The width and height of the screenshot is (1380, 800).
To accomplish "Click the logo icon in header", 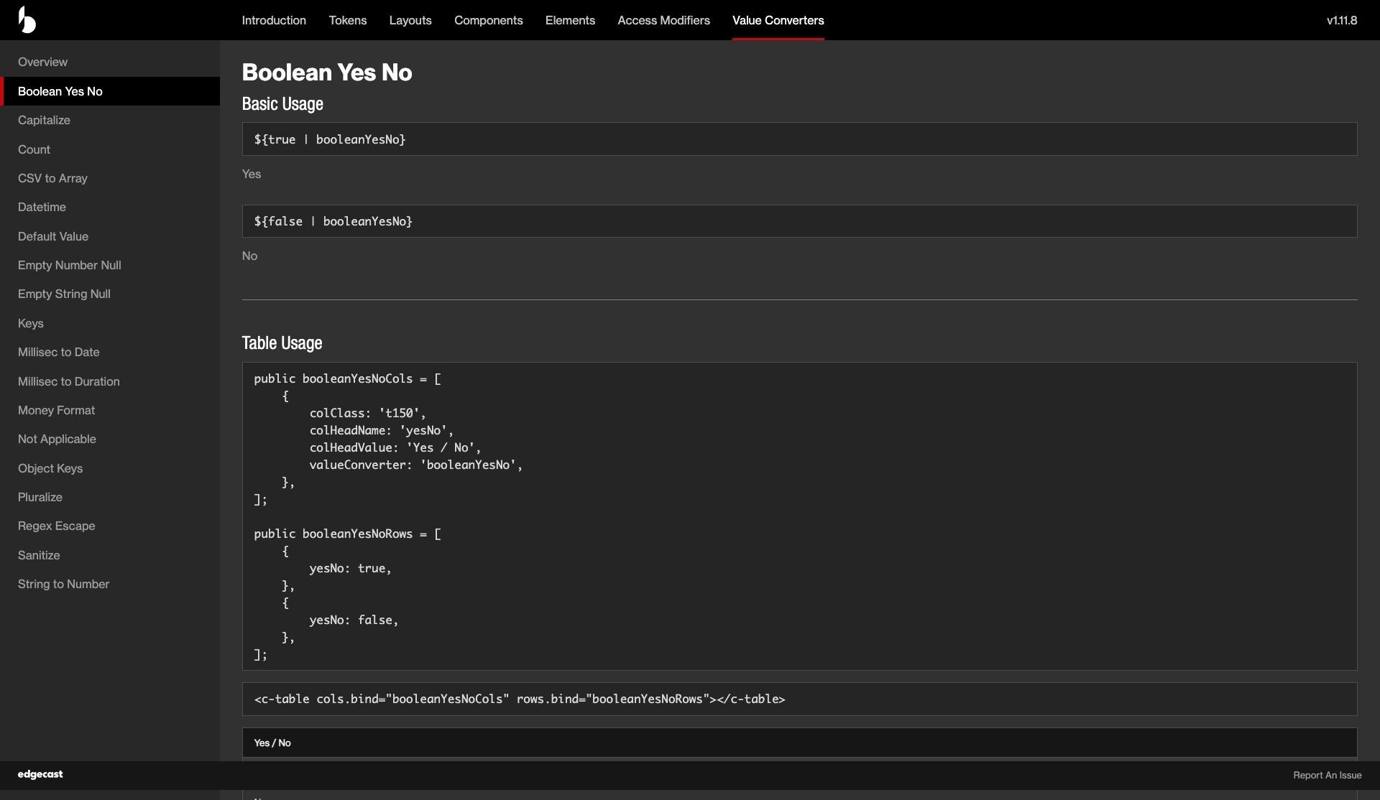I will pyautogui.click(x=27, y=20).
